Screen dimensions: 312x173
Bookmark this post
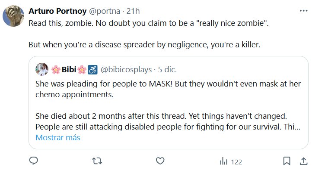[x=286, y=161]
